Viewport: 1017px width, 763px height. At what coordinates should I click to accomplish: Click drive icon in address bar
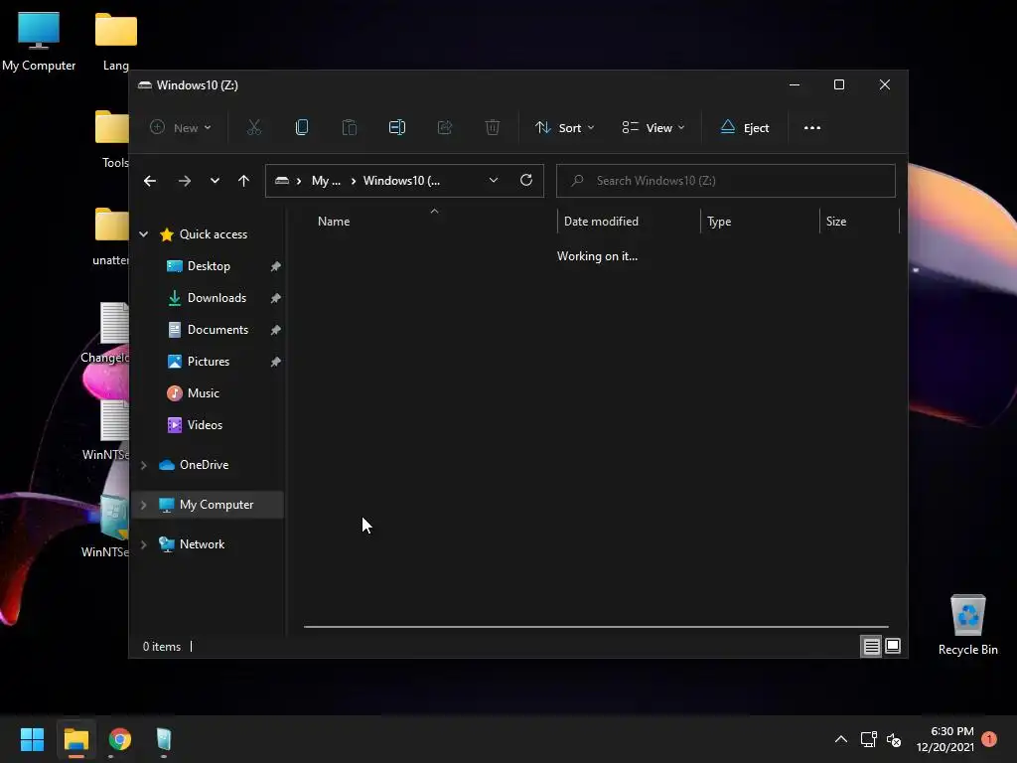[x=281, y=181]
